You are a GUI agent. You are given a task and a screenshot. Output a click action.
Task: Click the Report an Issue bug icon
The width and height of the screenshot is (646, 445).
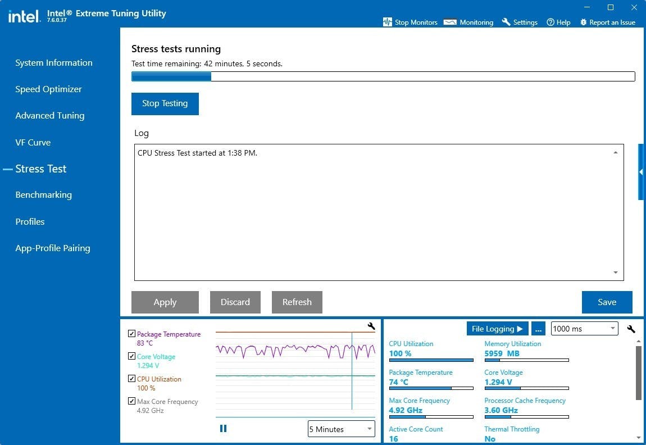point(584,22)
